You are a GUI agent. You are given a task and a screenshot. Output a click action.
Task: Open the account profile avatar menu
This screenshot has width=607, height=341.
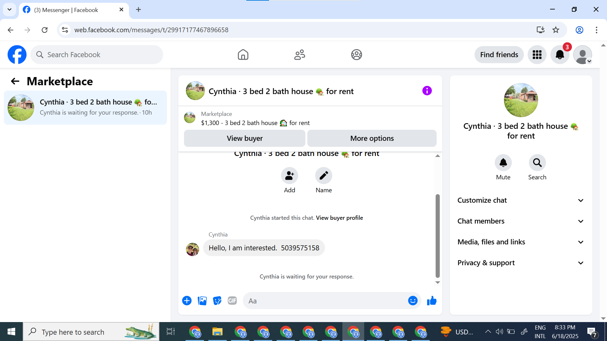click(x=583, y=55)
